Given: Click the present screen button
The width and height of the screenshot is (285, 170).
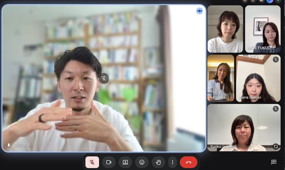Looking at the screenshot, I should (125, 162).
